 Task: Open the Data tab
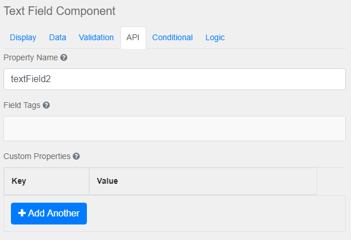click(58, 37)
